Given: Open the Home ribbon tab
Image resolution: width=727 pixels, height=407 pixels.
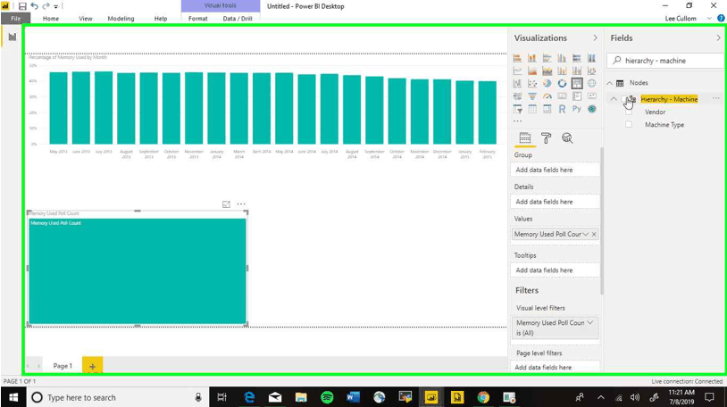Looking at the screenshot, I should tap(51, 19).
